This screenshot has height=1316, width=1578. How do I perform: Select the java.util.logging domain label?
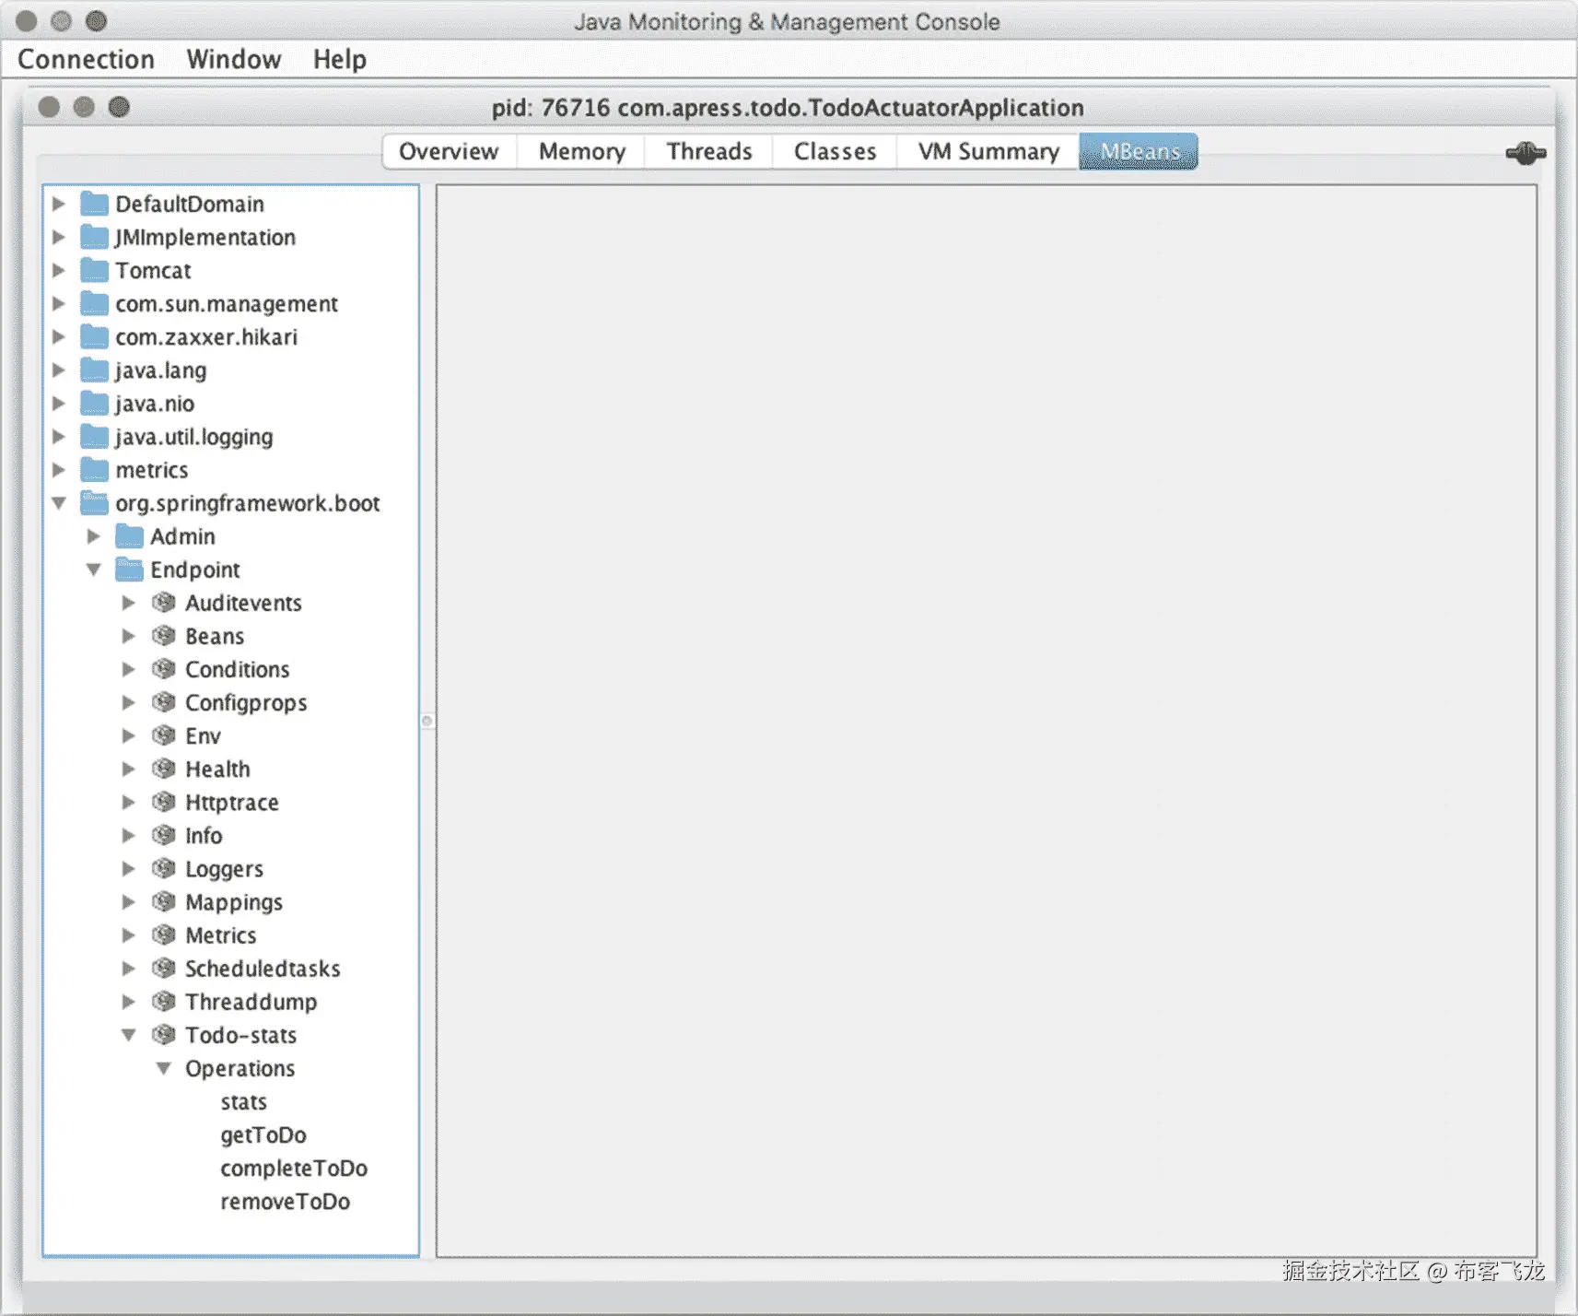[x=194, y=437]
